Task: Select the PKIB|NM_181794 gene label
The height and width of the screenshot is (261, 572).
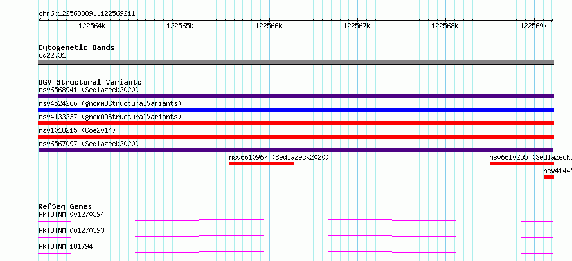Action: coord(66,246)
